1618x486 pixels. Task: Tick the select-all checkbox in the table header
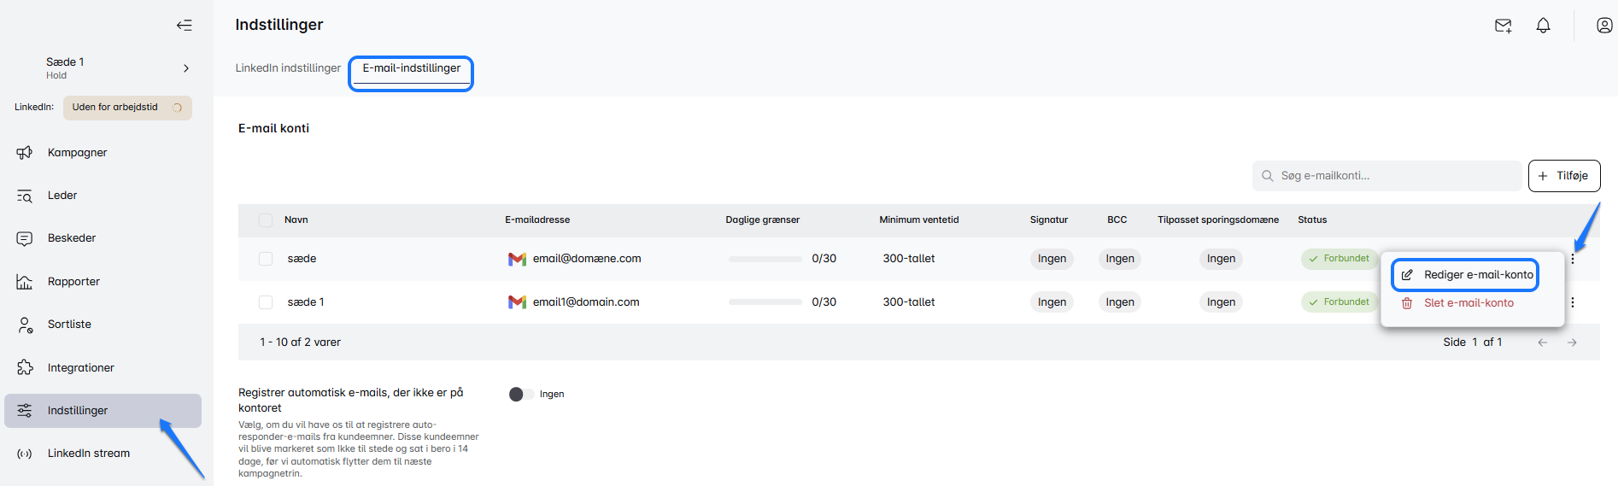click(x=266, y=220)
